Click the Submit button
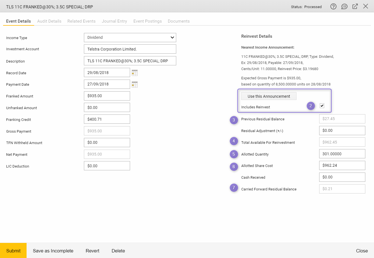Screen dimensions: 374x258 [13, 250]
